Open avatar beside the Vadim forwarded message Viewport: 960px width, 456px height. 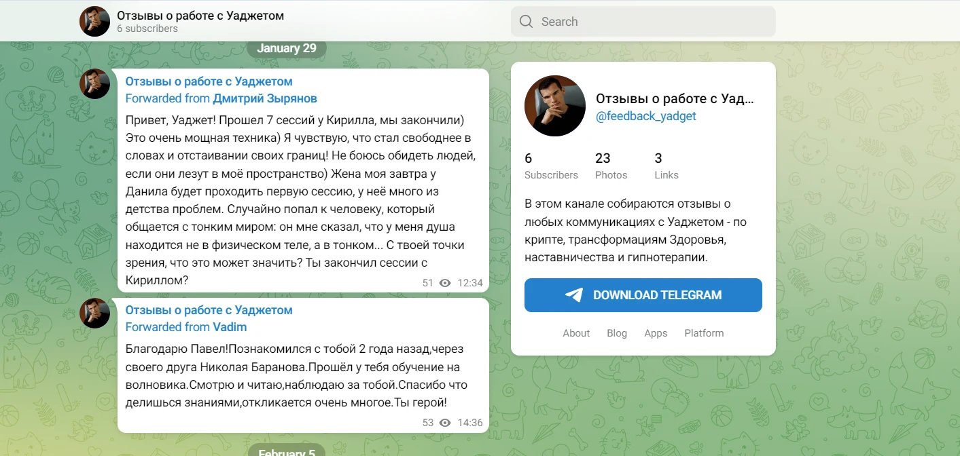94,313
